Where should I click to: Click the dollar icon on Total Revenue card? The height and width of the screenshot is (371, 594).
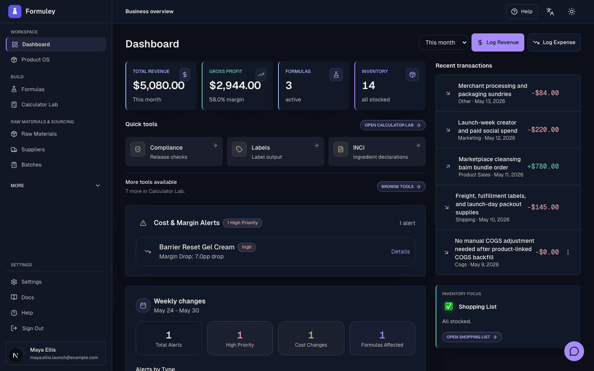click(185, 75)
